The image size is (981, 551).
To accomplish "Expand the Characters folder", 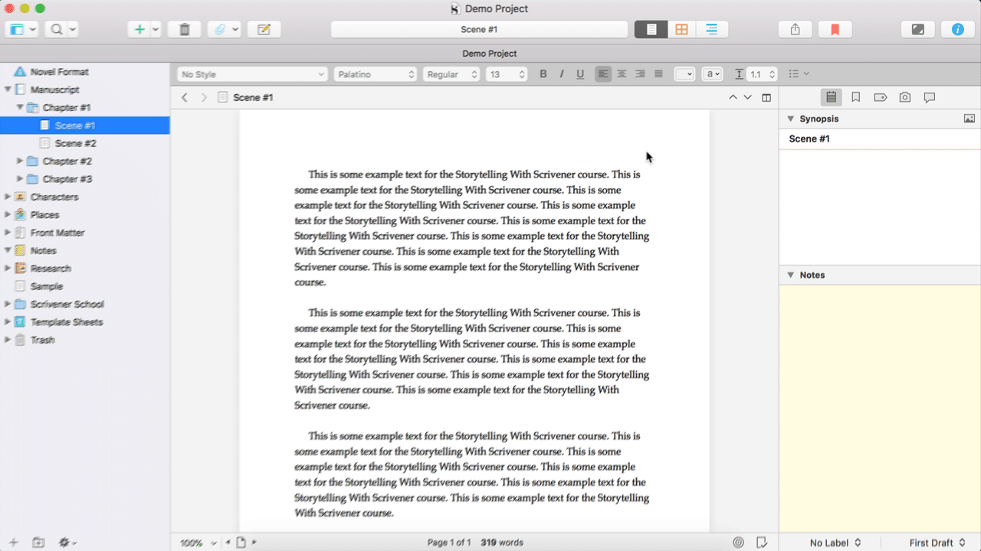I will 8,197.
